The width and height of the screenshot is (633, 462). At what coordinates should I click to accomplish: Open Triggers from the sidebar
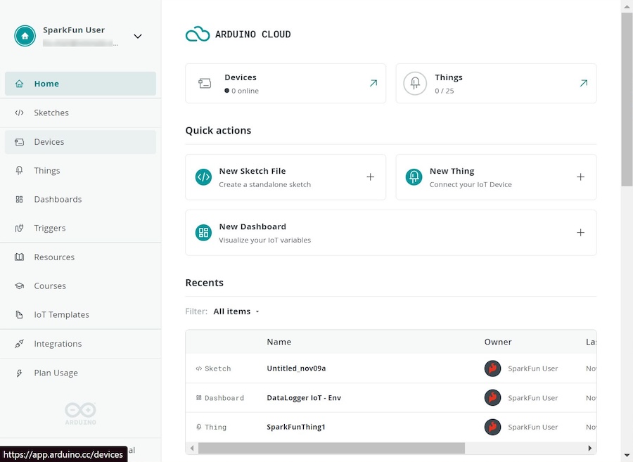(50, 229)
